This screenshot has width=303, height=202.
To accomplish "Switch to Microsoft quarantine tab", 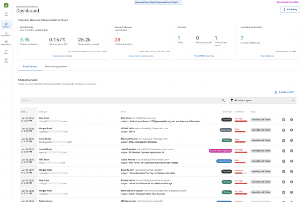I will pyautogui.click(x=55, y=67).
